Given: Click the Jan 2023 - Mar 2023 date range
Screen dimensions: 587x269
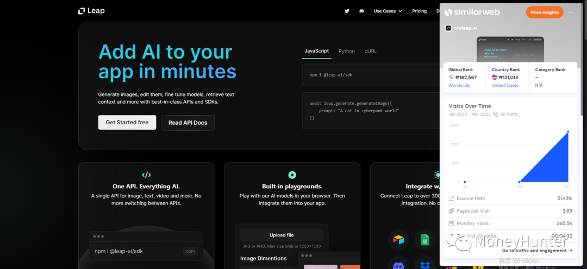Looking at the screenshot, I should click(x=470, y=114).
